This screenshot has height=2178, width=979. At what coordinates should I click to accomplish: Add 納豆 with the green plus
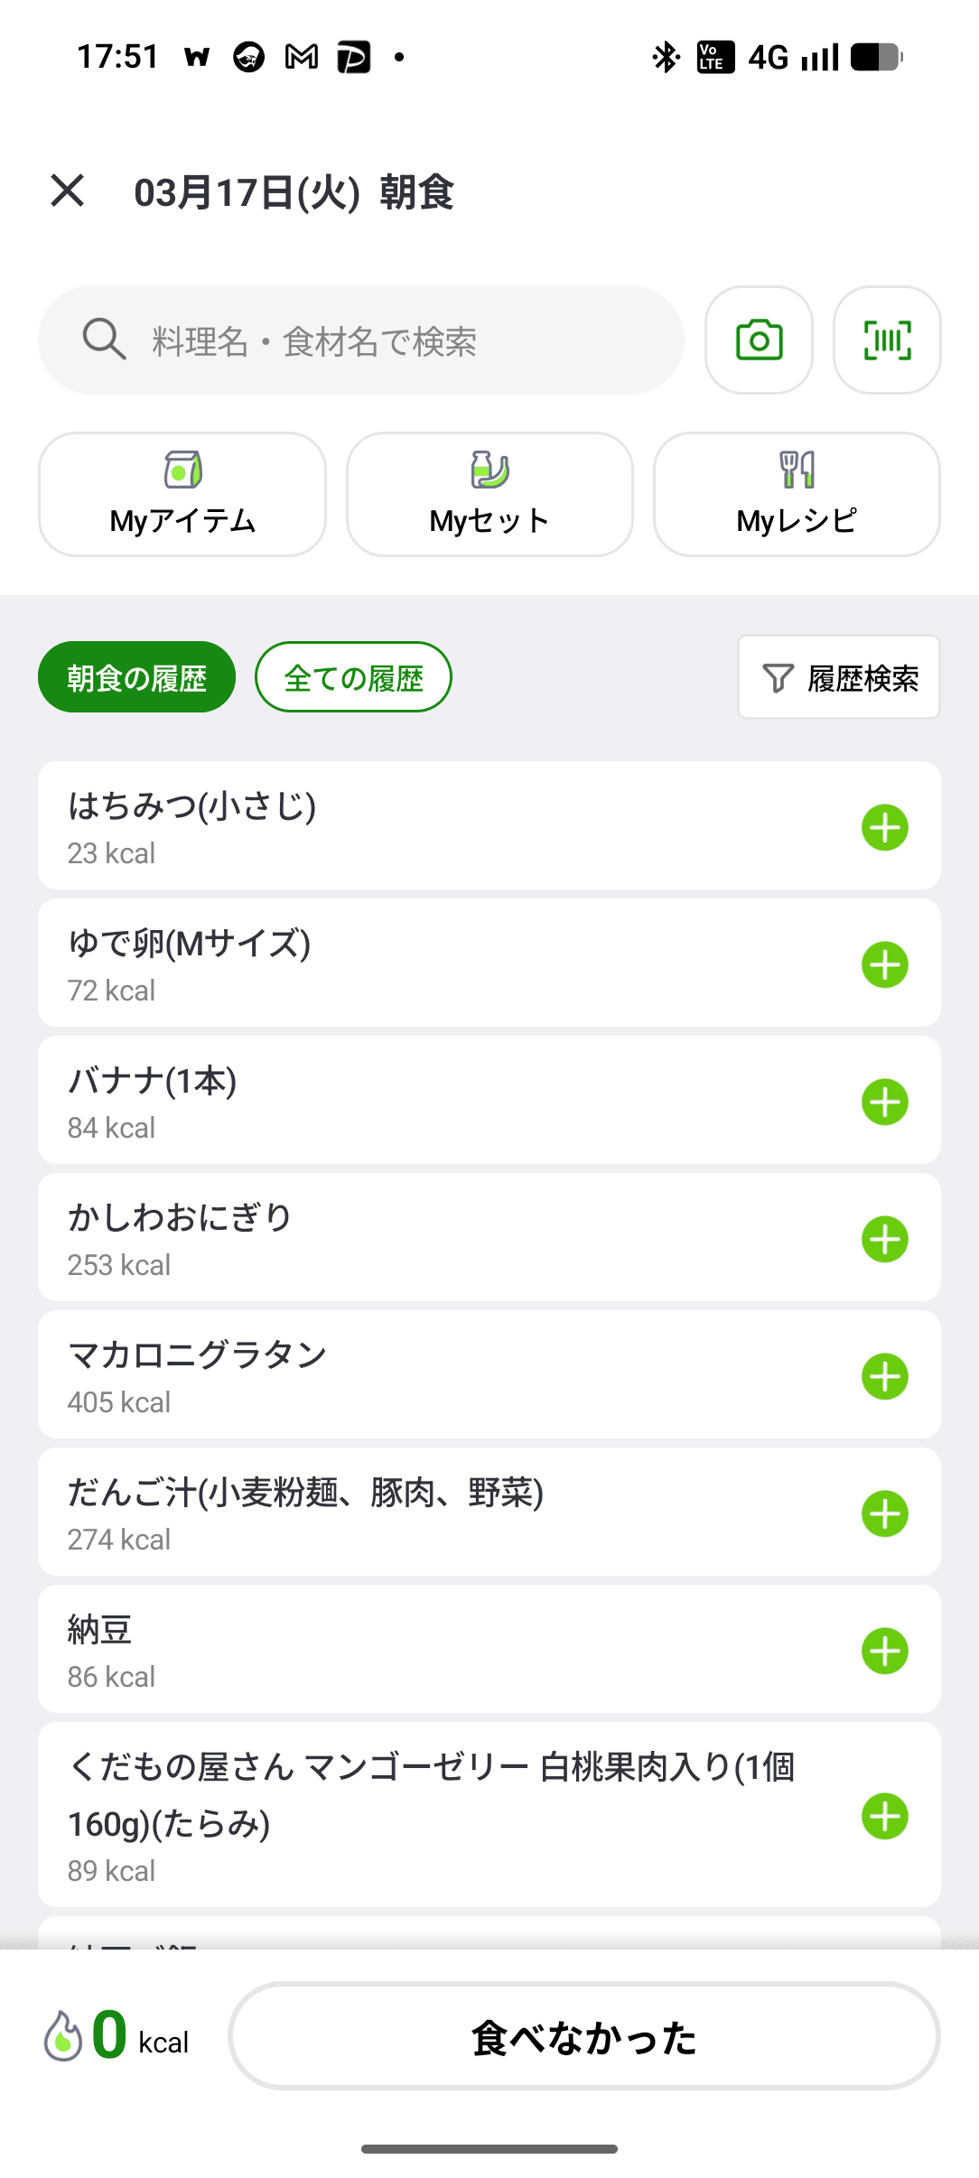coord(885,1651)
